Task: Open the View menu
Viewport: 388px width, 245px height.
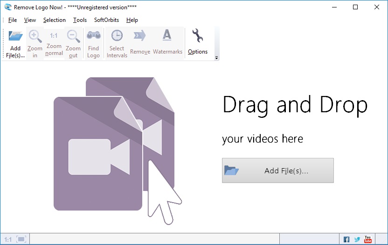Action: tap(30, 20)
